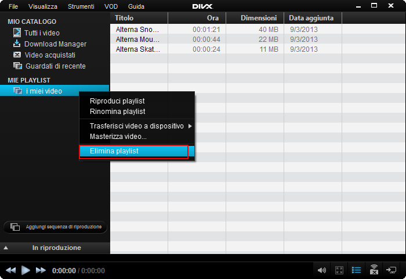
Task: Click the stream to device icon
Action: click(374, 270)
